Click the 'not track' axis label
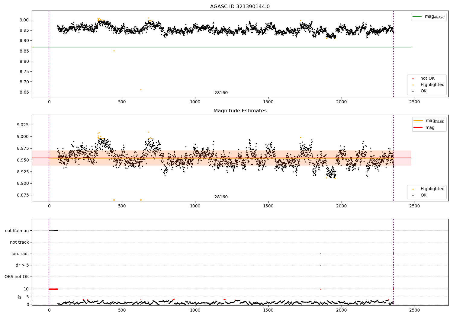The width and height of the screenshot is (453, 317). point(19,242)
